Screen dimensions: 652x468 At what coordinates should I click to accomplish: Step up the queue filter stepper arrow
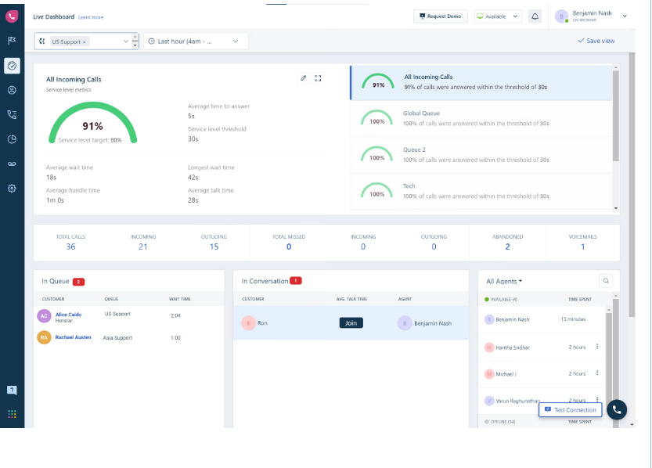pos(135,37)
